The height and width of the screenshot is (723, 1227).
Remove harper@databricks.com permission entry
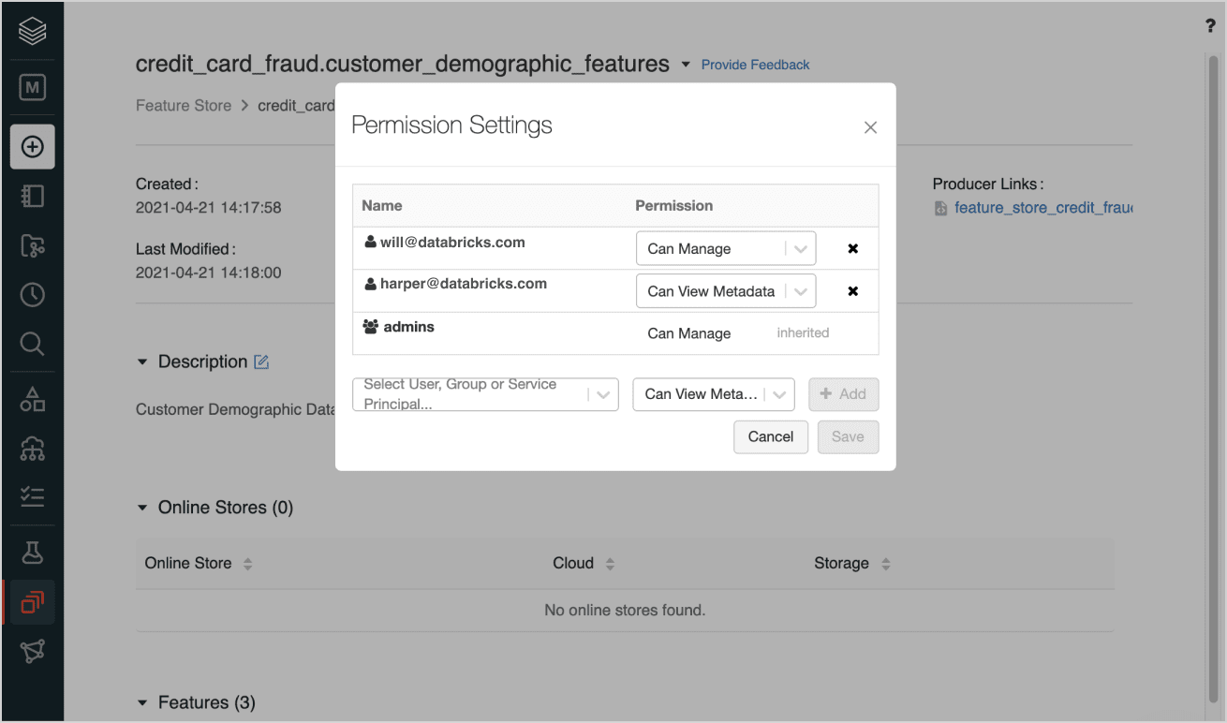tap(852, 291)
